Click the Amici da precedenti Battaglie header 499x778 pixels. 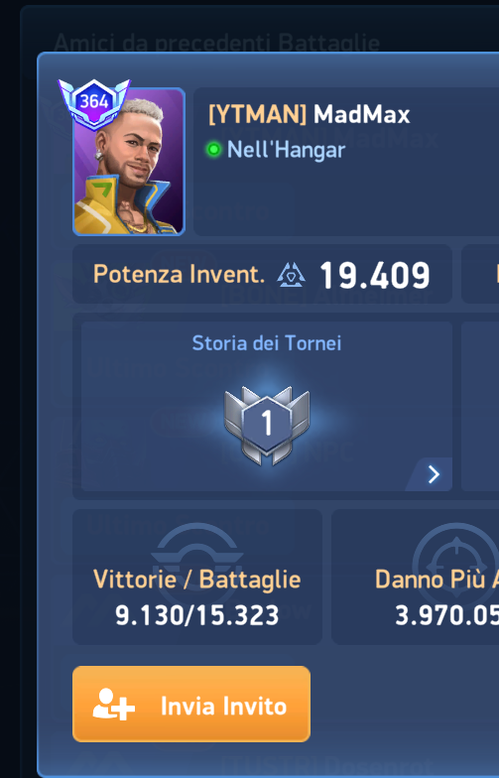click(x=216, y=43)
